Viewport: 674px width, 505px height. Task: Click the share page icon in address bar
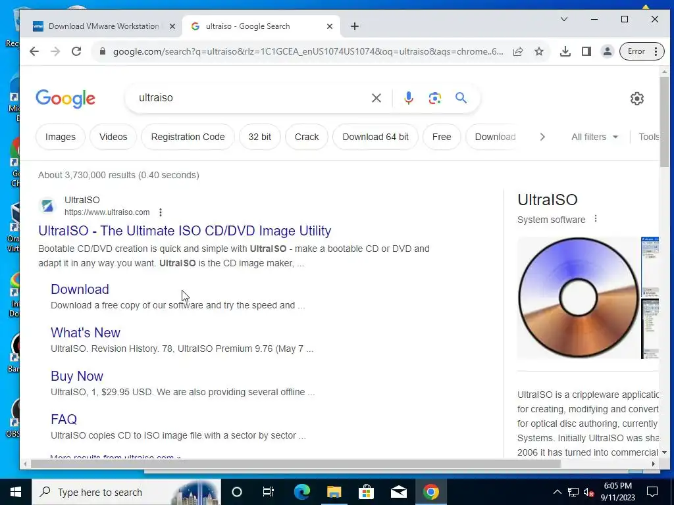click(x=518, y=51)
